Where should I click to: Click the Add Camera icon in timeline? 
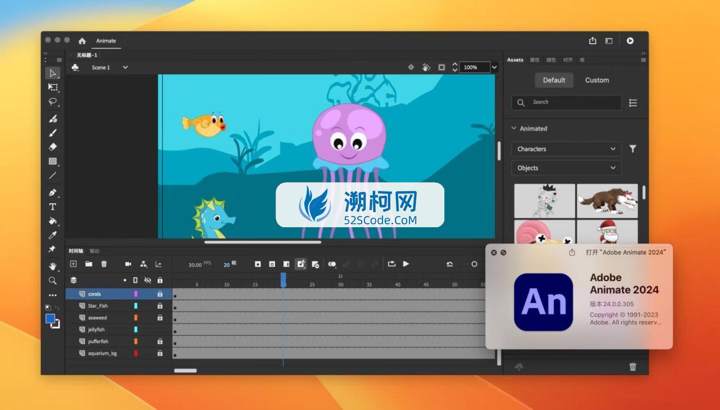[128, 264]
